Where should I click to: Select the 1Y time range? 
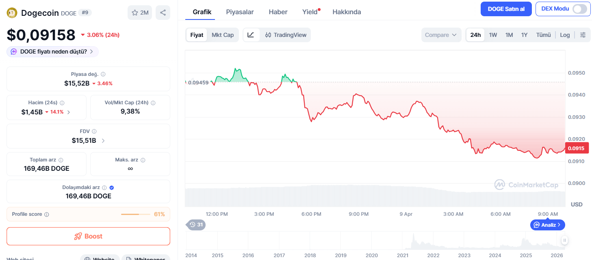coord(524,35)
